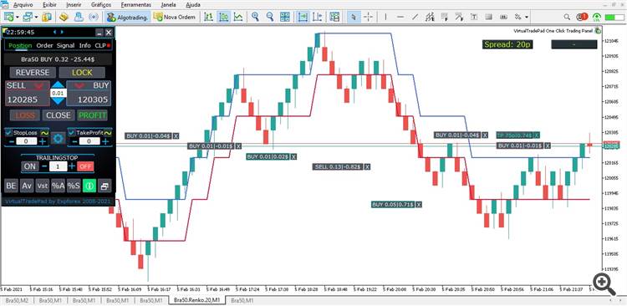The image size is (627, 306).
Task: Click the BE breakeven button
Action: [x=12, y=186]
